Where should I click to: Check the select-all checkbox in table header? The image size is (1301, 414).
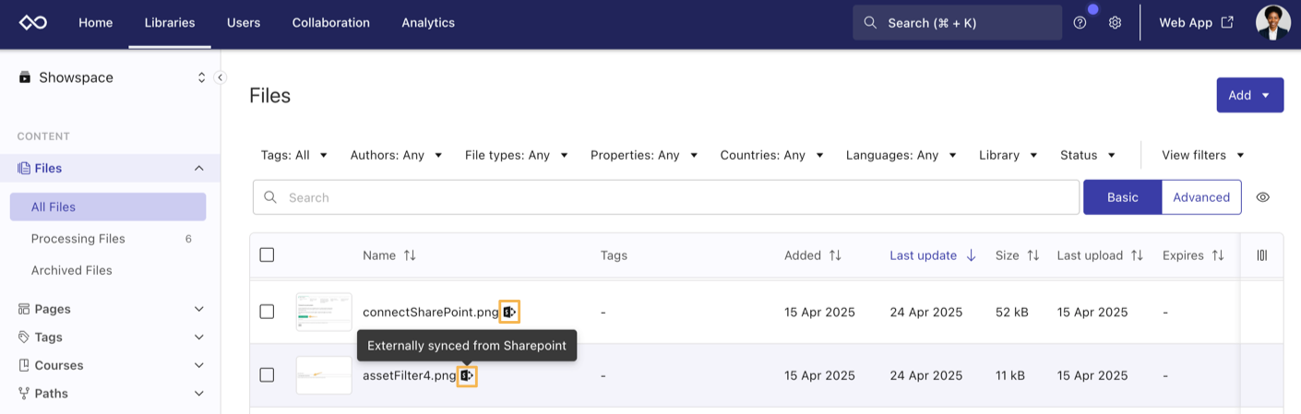[x=267, y=255]
